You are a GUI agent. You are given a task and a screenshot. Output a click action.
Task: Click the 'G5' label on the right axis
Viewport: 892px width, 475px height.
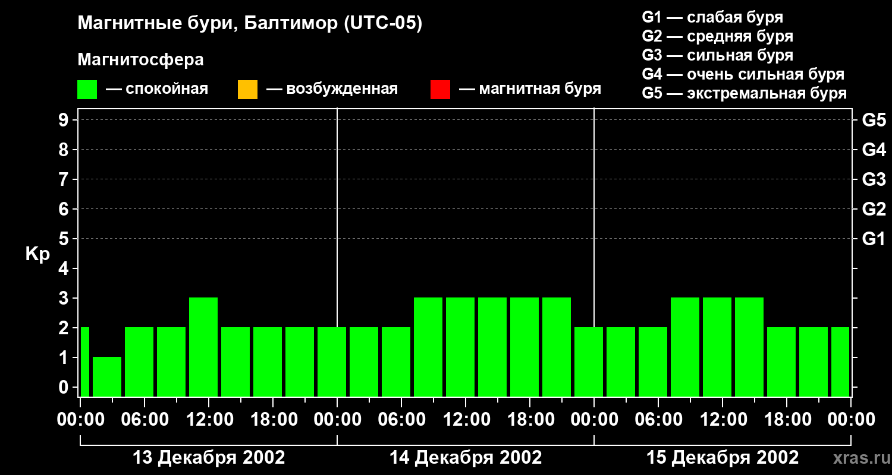pyautogui.click(x=874, y=120)
